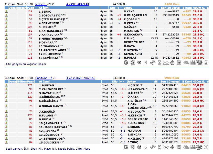Show the line graph icon under race 2
Viewport: 213px width, 154px height.
coord(166,62)
